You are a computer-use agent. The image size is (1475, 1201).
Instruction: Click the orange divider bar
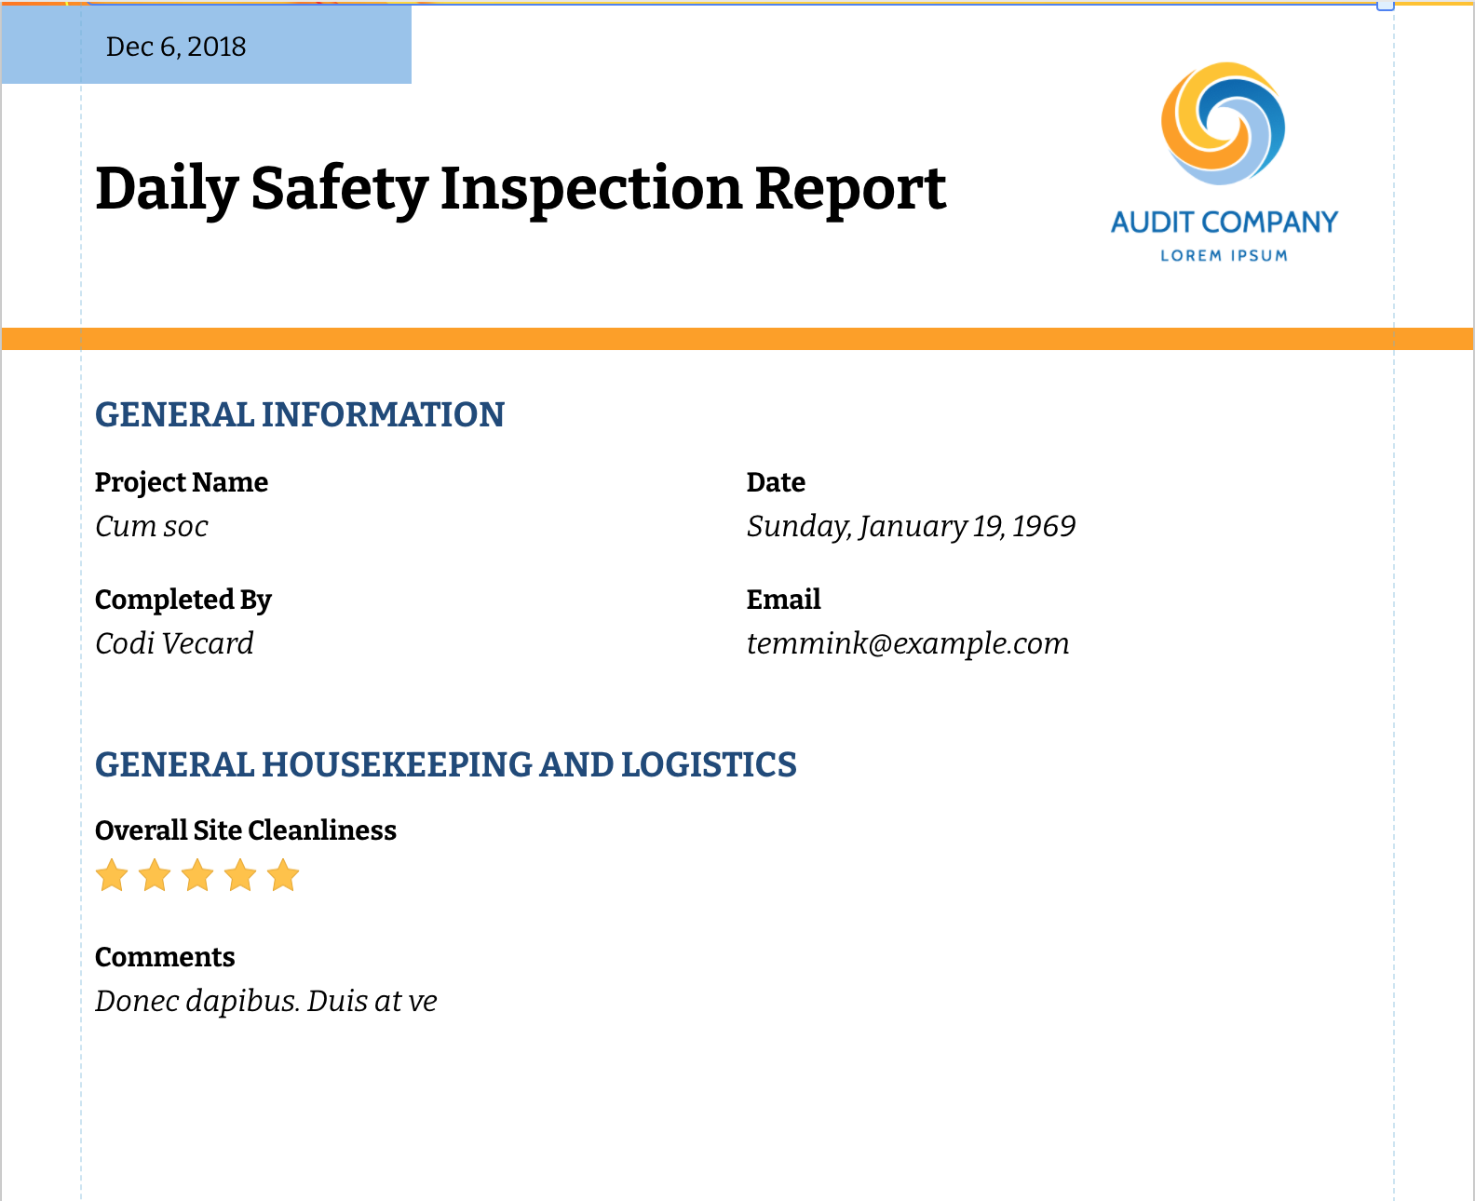[737, 339]
